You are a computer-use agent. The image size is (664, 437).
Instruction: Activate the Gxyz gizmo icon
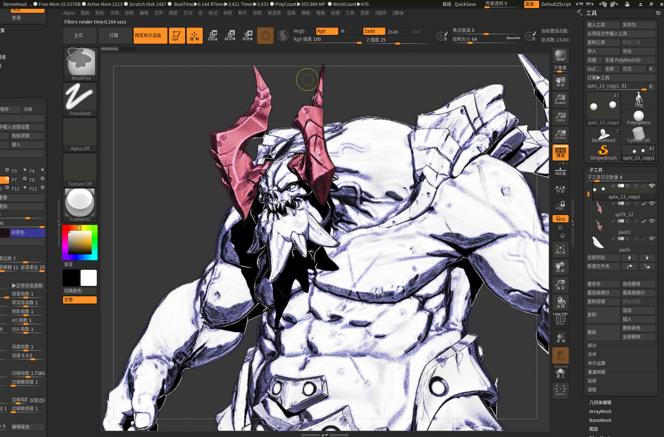[560, 219]
